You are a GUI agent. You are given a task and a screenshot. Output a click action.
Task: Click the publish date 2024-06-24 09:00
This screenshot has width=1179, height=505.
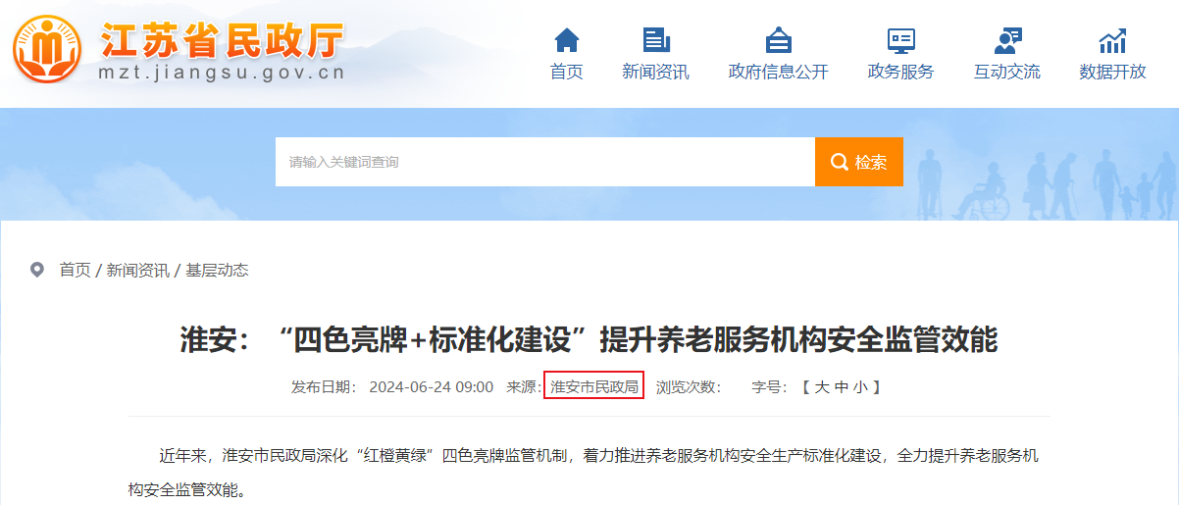click(431, 387)
